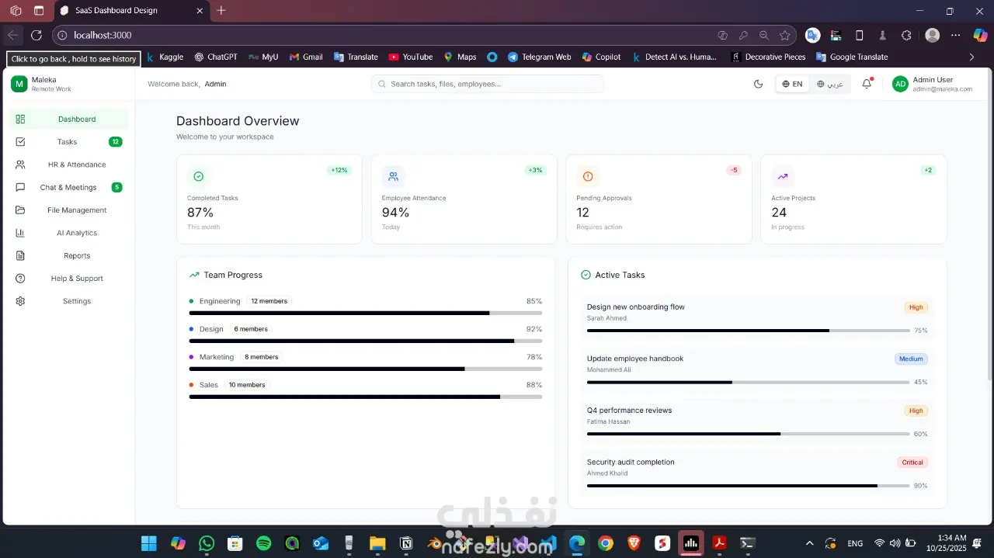
Task: Open the Telegram Web bookmark
Action: 539,57
